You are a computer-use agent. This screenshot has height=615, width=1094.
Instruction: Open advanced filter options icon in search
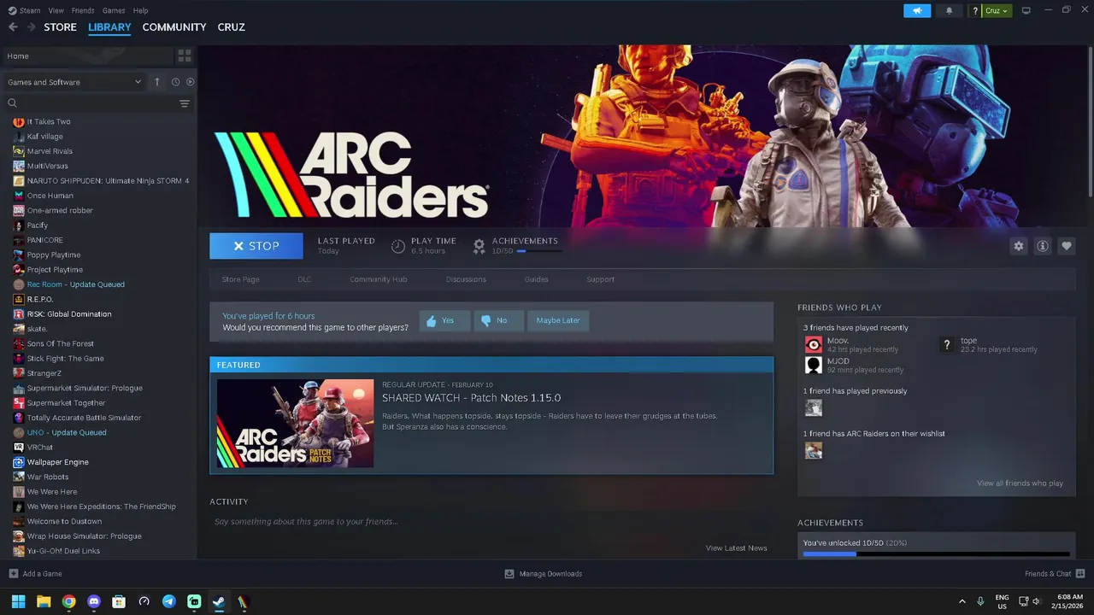(185, 103)
